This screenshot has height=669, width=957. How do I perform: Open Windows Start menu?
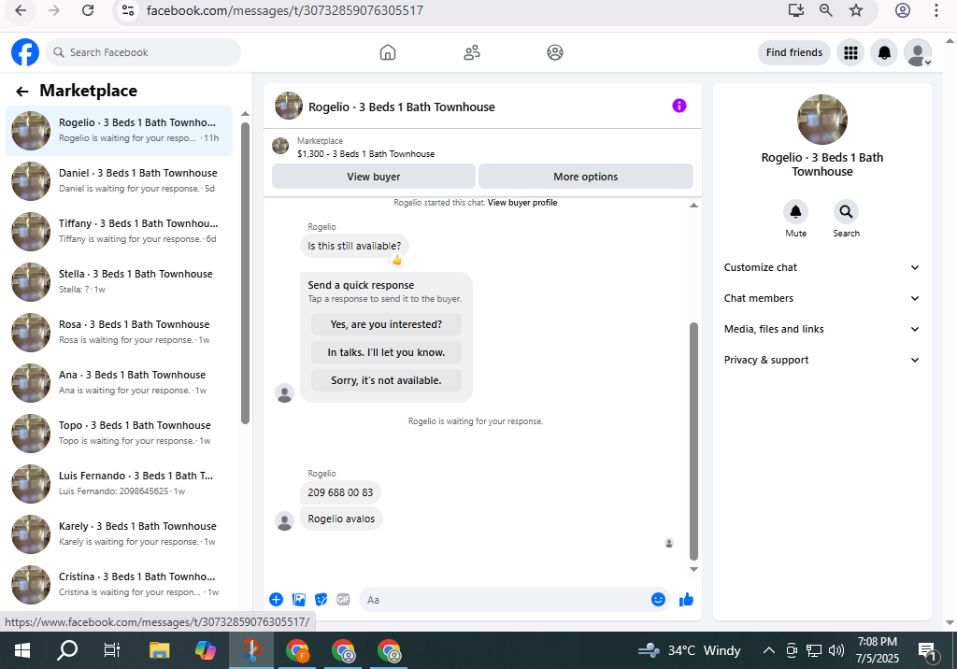point(22,650)
